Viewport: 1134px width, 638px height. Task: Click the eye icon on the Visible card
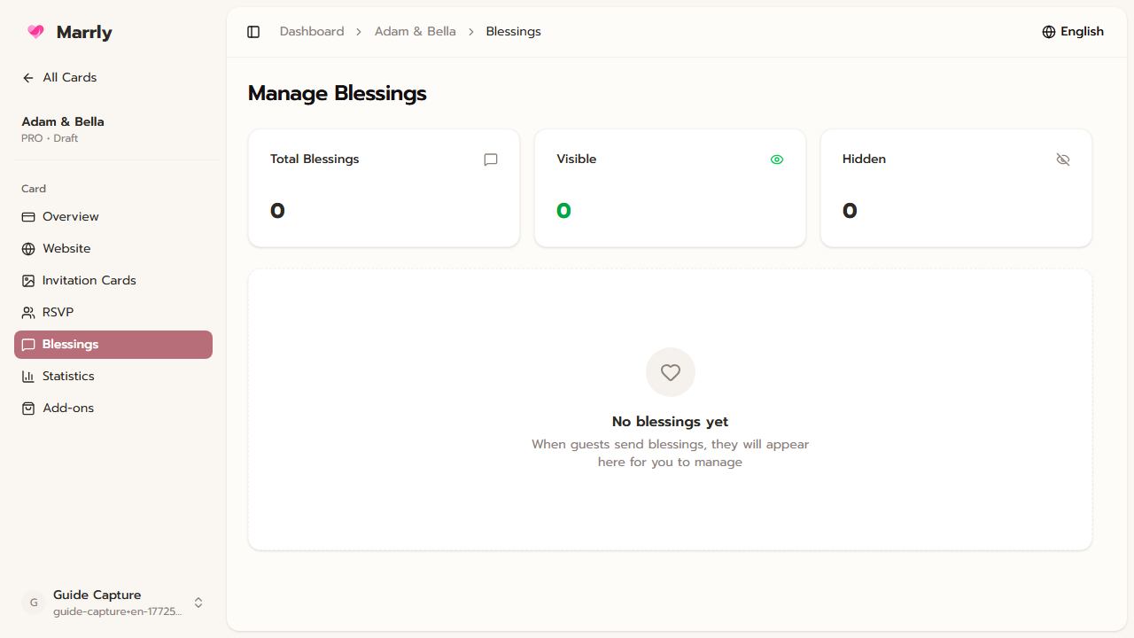point(777,159)
